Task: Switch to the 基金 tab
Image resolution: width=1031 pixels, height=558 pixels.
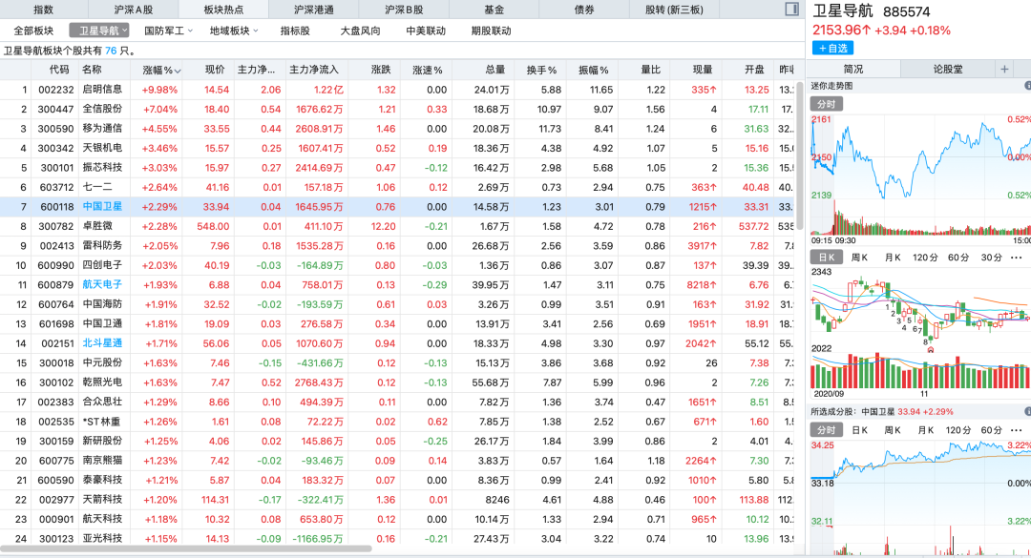Action: pos(494,10)
